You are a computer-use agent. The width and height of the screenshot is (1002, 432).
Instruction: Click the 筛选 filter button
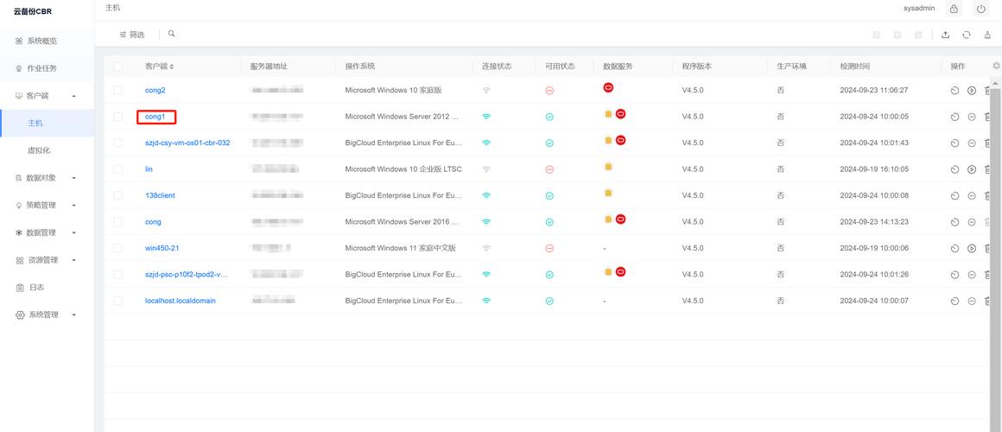[x=132, y=35]
